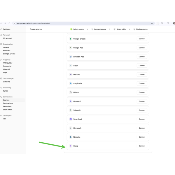
Task: Click the Amplitude logo icon
Action: (x=71, y=83)
